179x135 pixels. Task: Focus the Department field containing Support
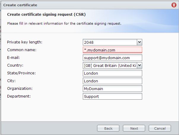(x=113, y=96)
